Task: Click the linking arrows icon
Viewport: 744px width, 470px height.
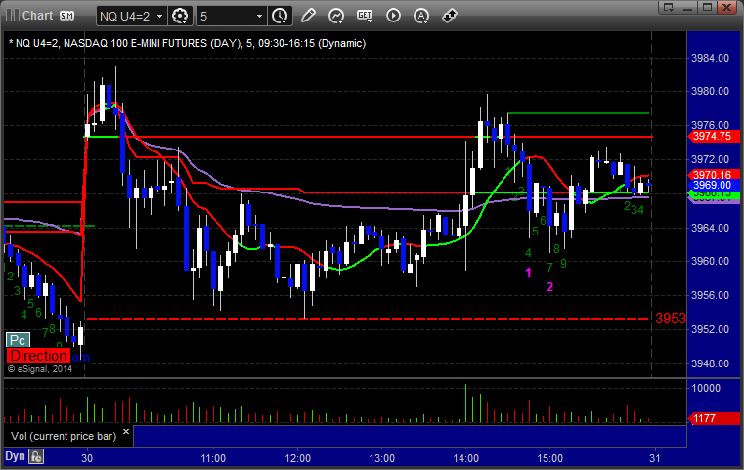Action: 450,16
